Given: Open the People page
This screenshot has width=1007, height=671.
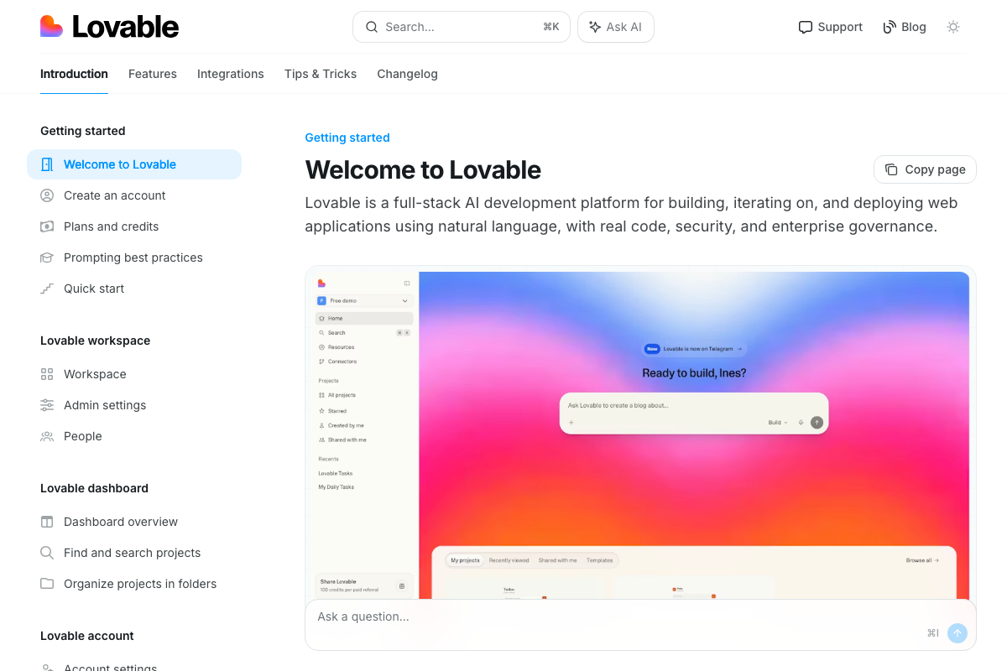Looking at the screenshot, I should pyautogui.click(x=134, y=436).
